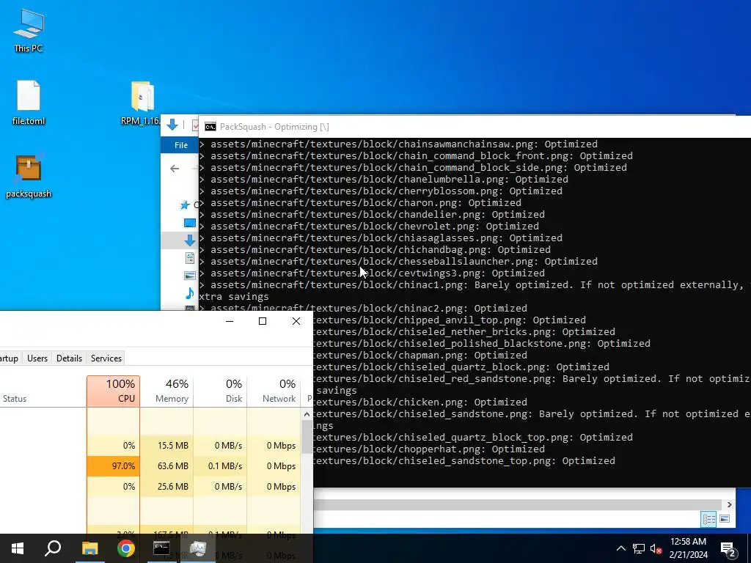Click the chainsawmanchainsaw.png console line
Screen dimensions: 751x563
398,144
